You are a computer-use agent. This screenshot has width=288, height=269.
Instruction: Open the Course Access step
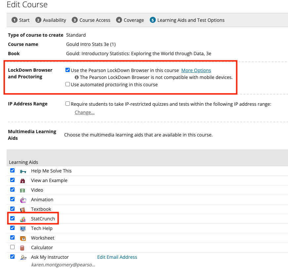pyautogui.click(x=91, y=20)
